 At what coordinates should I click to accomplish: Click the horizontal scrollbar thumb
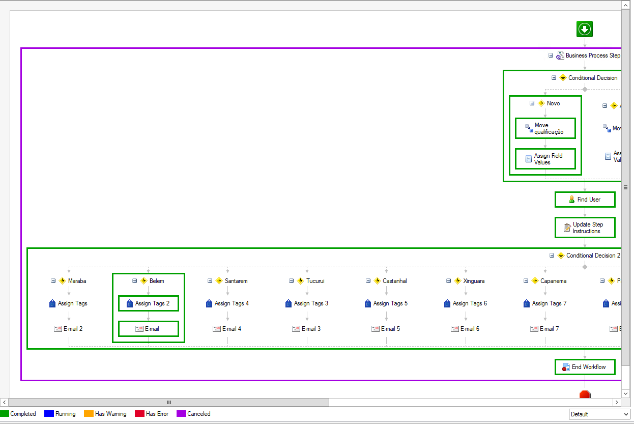coord(169,402)
